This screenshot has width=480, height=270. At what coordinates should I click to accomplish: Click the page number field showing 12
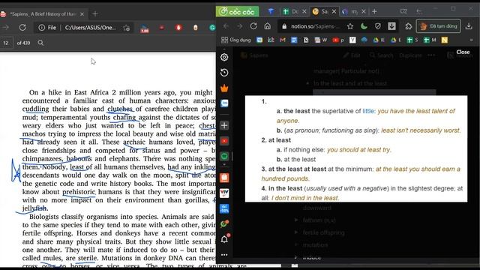click(x=6, y=43)
